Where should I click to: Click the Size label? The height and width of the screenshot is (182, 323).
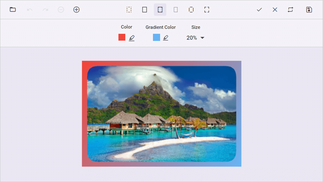(196, 27)
